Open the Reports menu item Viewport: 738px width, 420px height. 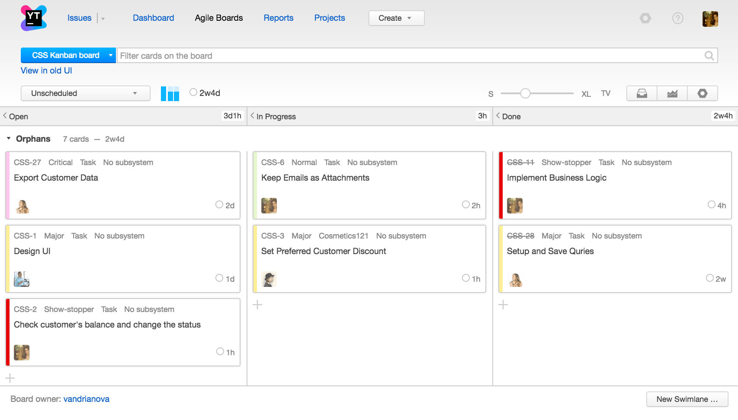(x=278, y=18)
